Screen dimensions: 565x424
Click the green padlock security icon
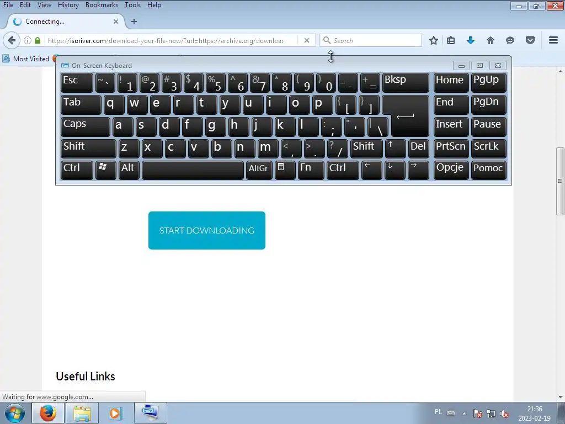38,40
